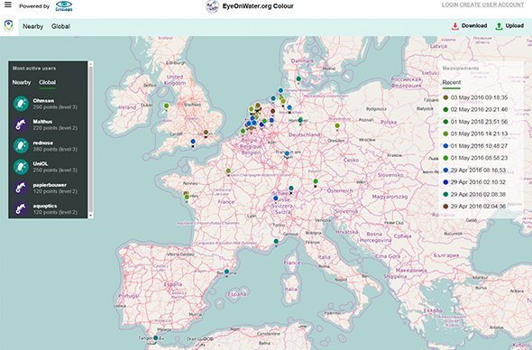Select the green marker in southern Germany

click(316, 181)
